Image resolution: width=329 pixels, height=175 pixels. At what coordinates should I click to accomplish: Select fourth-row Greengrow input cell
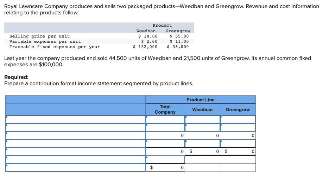[238, 143]
